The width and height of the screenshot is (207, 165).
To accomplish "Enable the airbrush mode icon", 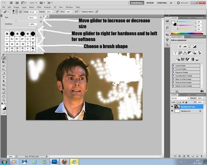I will [76, 12].
